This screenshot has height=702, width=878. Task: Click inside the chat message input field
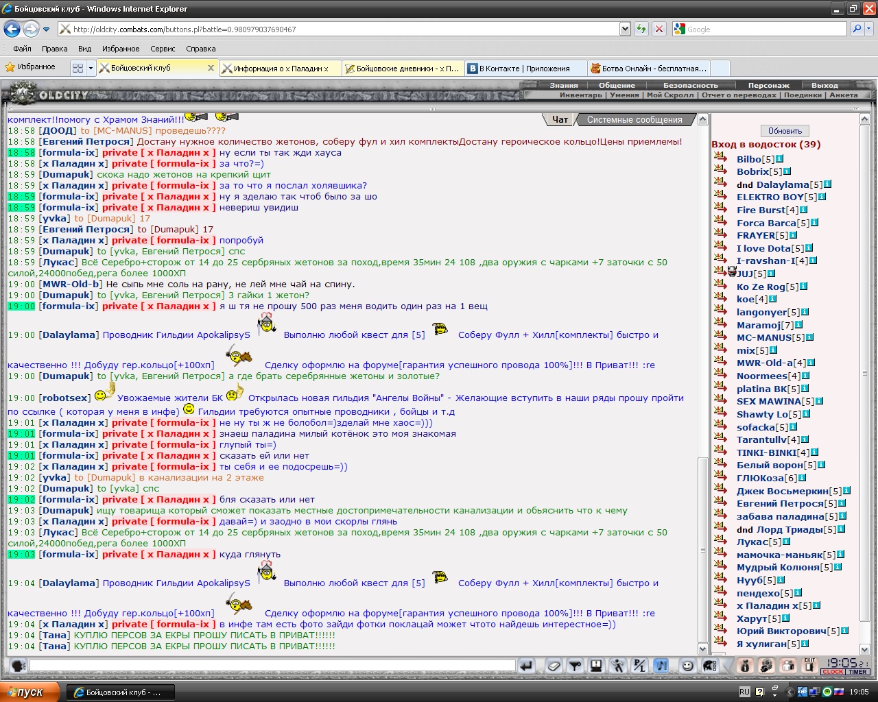pos(272,665)
